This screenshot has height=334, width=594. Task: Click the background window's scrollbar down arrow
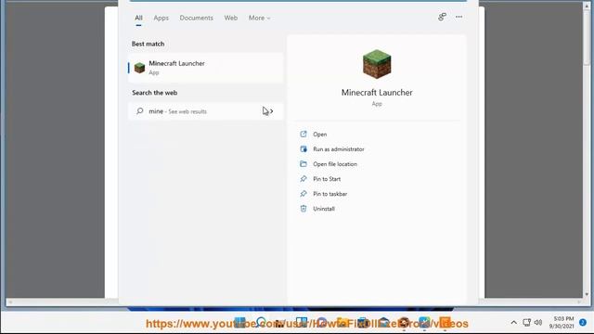587,294
